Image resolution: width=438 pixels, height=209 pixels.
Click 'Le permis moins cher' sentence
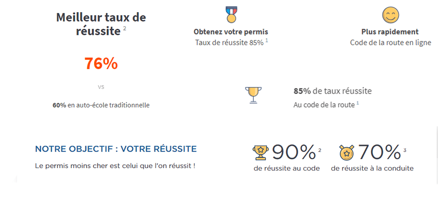(x=115, y=166)
